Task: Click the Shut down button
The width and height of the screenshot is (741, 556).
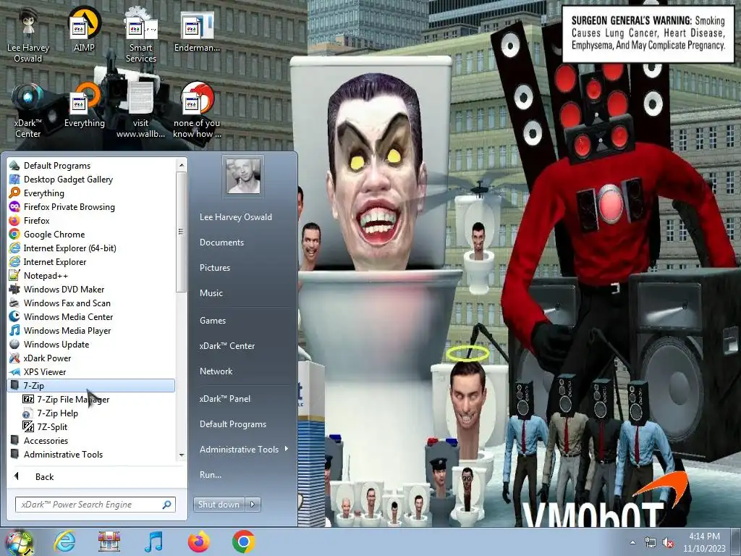Action: tap(219, 505)
